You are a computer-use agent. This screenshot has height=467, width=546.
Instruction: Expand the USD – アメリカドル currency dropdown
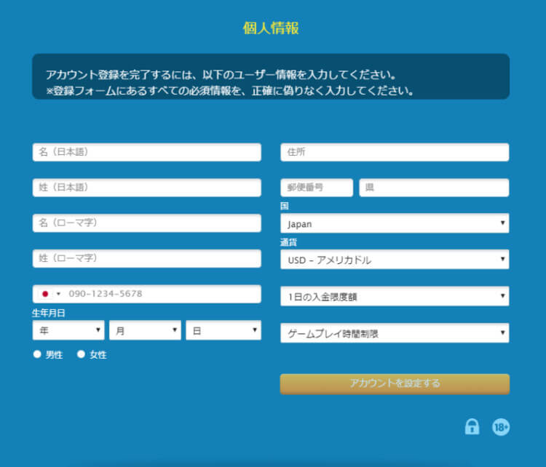click(x=394, y=260)
